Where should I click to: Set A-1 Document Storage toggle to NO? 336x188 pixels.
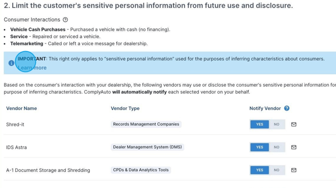pos(276,170)
